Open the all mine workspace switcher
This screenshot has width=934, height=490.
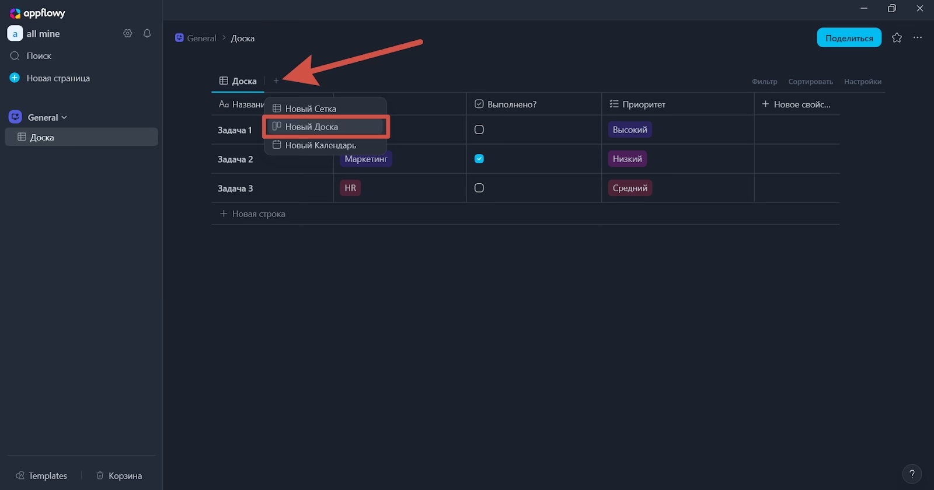click(x=35, y=34)
